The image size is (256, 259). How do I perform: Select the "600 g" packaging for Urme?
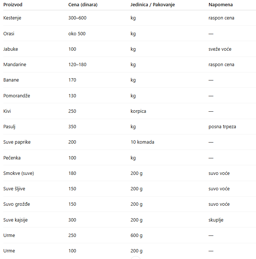pyautogui.click(x=136, y=235)
